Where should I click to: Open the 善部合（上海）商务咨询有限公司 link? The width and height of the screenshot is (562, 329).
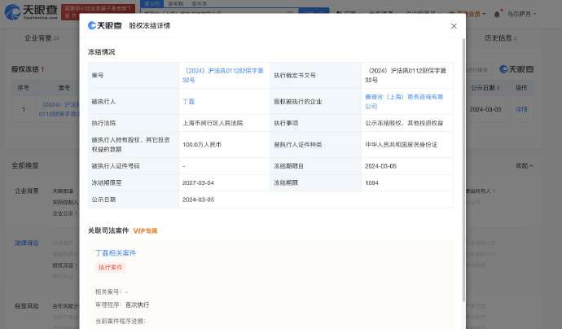coord(404,102)
